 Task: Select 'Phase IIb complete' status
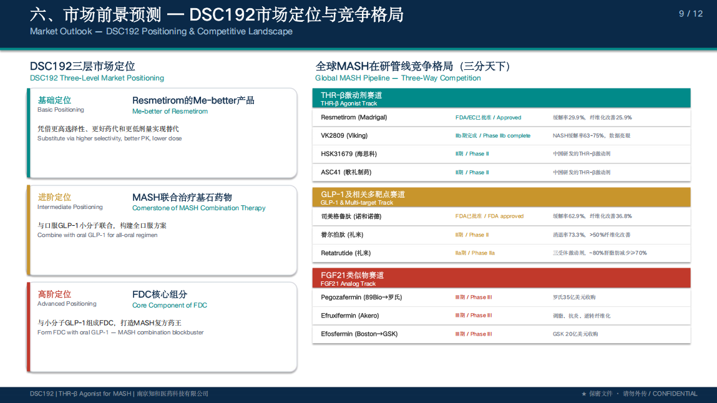pyautogui.click(x=507, y=136)
